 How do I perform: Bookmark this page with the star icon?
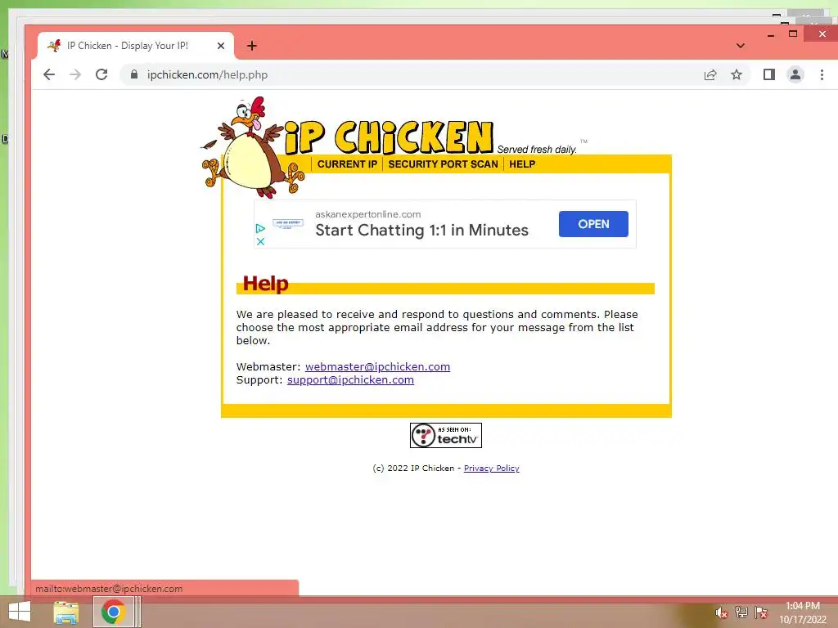tap(737, 74)
